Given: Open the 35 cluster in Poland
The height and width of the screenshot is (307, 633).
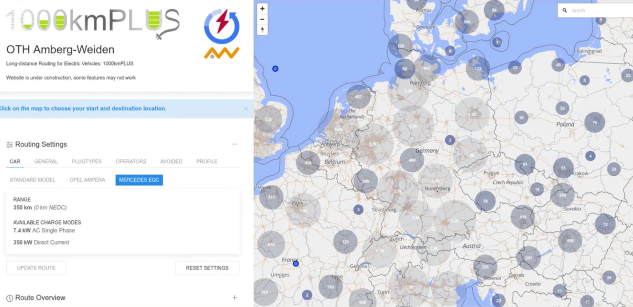Looking at the screenshot, I should click(521, 117).
